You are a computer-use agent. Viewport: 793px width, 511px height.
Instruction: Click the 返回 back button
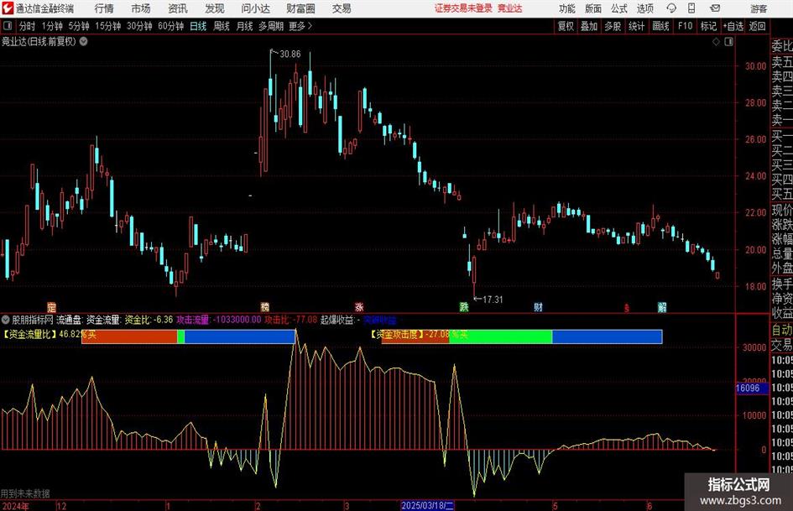pyautogui.click(x=757, y=26)
